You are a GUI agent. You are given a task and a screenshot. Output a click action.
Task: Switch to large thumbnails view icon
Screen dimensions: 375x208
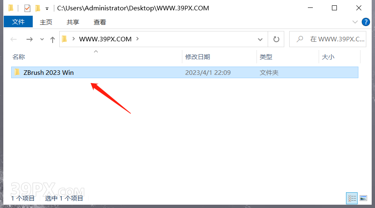[x=363, y=198]
